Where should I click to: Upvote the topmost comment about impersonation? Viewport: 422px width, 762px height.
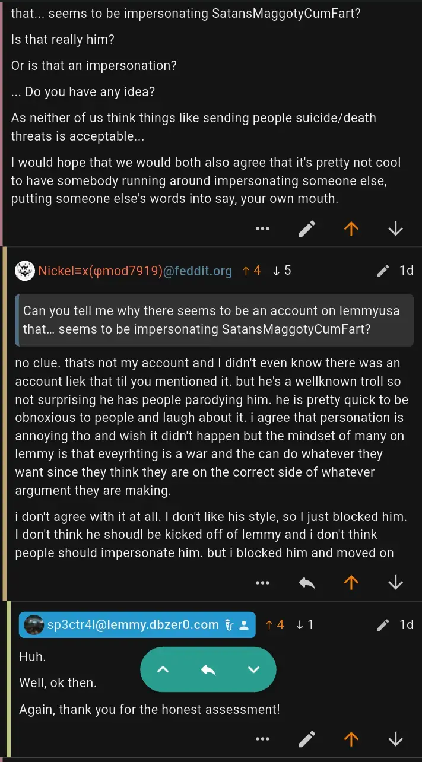click(351, 228)
